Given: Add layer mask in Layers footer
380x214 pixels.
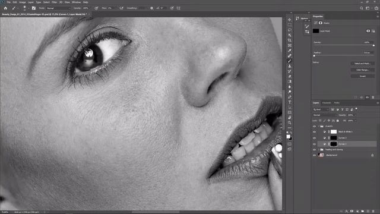Looking at the screenshot, I should pos(352,212).
